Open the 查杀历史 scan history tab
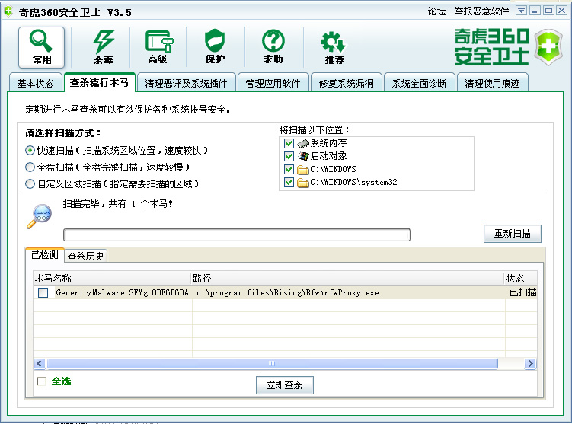Image resolution: width=572 pixels, height=424 pixels. click(x=86, y=256)
